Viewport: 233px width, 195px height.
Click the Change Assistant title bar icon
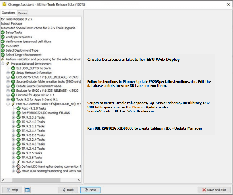[4, 4]
